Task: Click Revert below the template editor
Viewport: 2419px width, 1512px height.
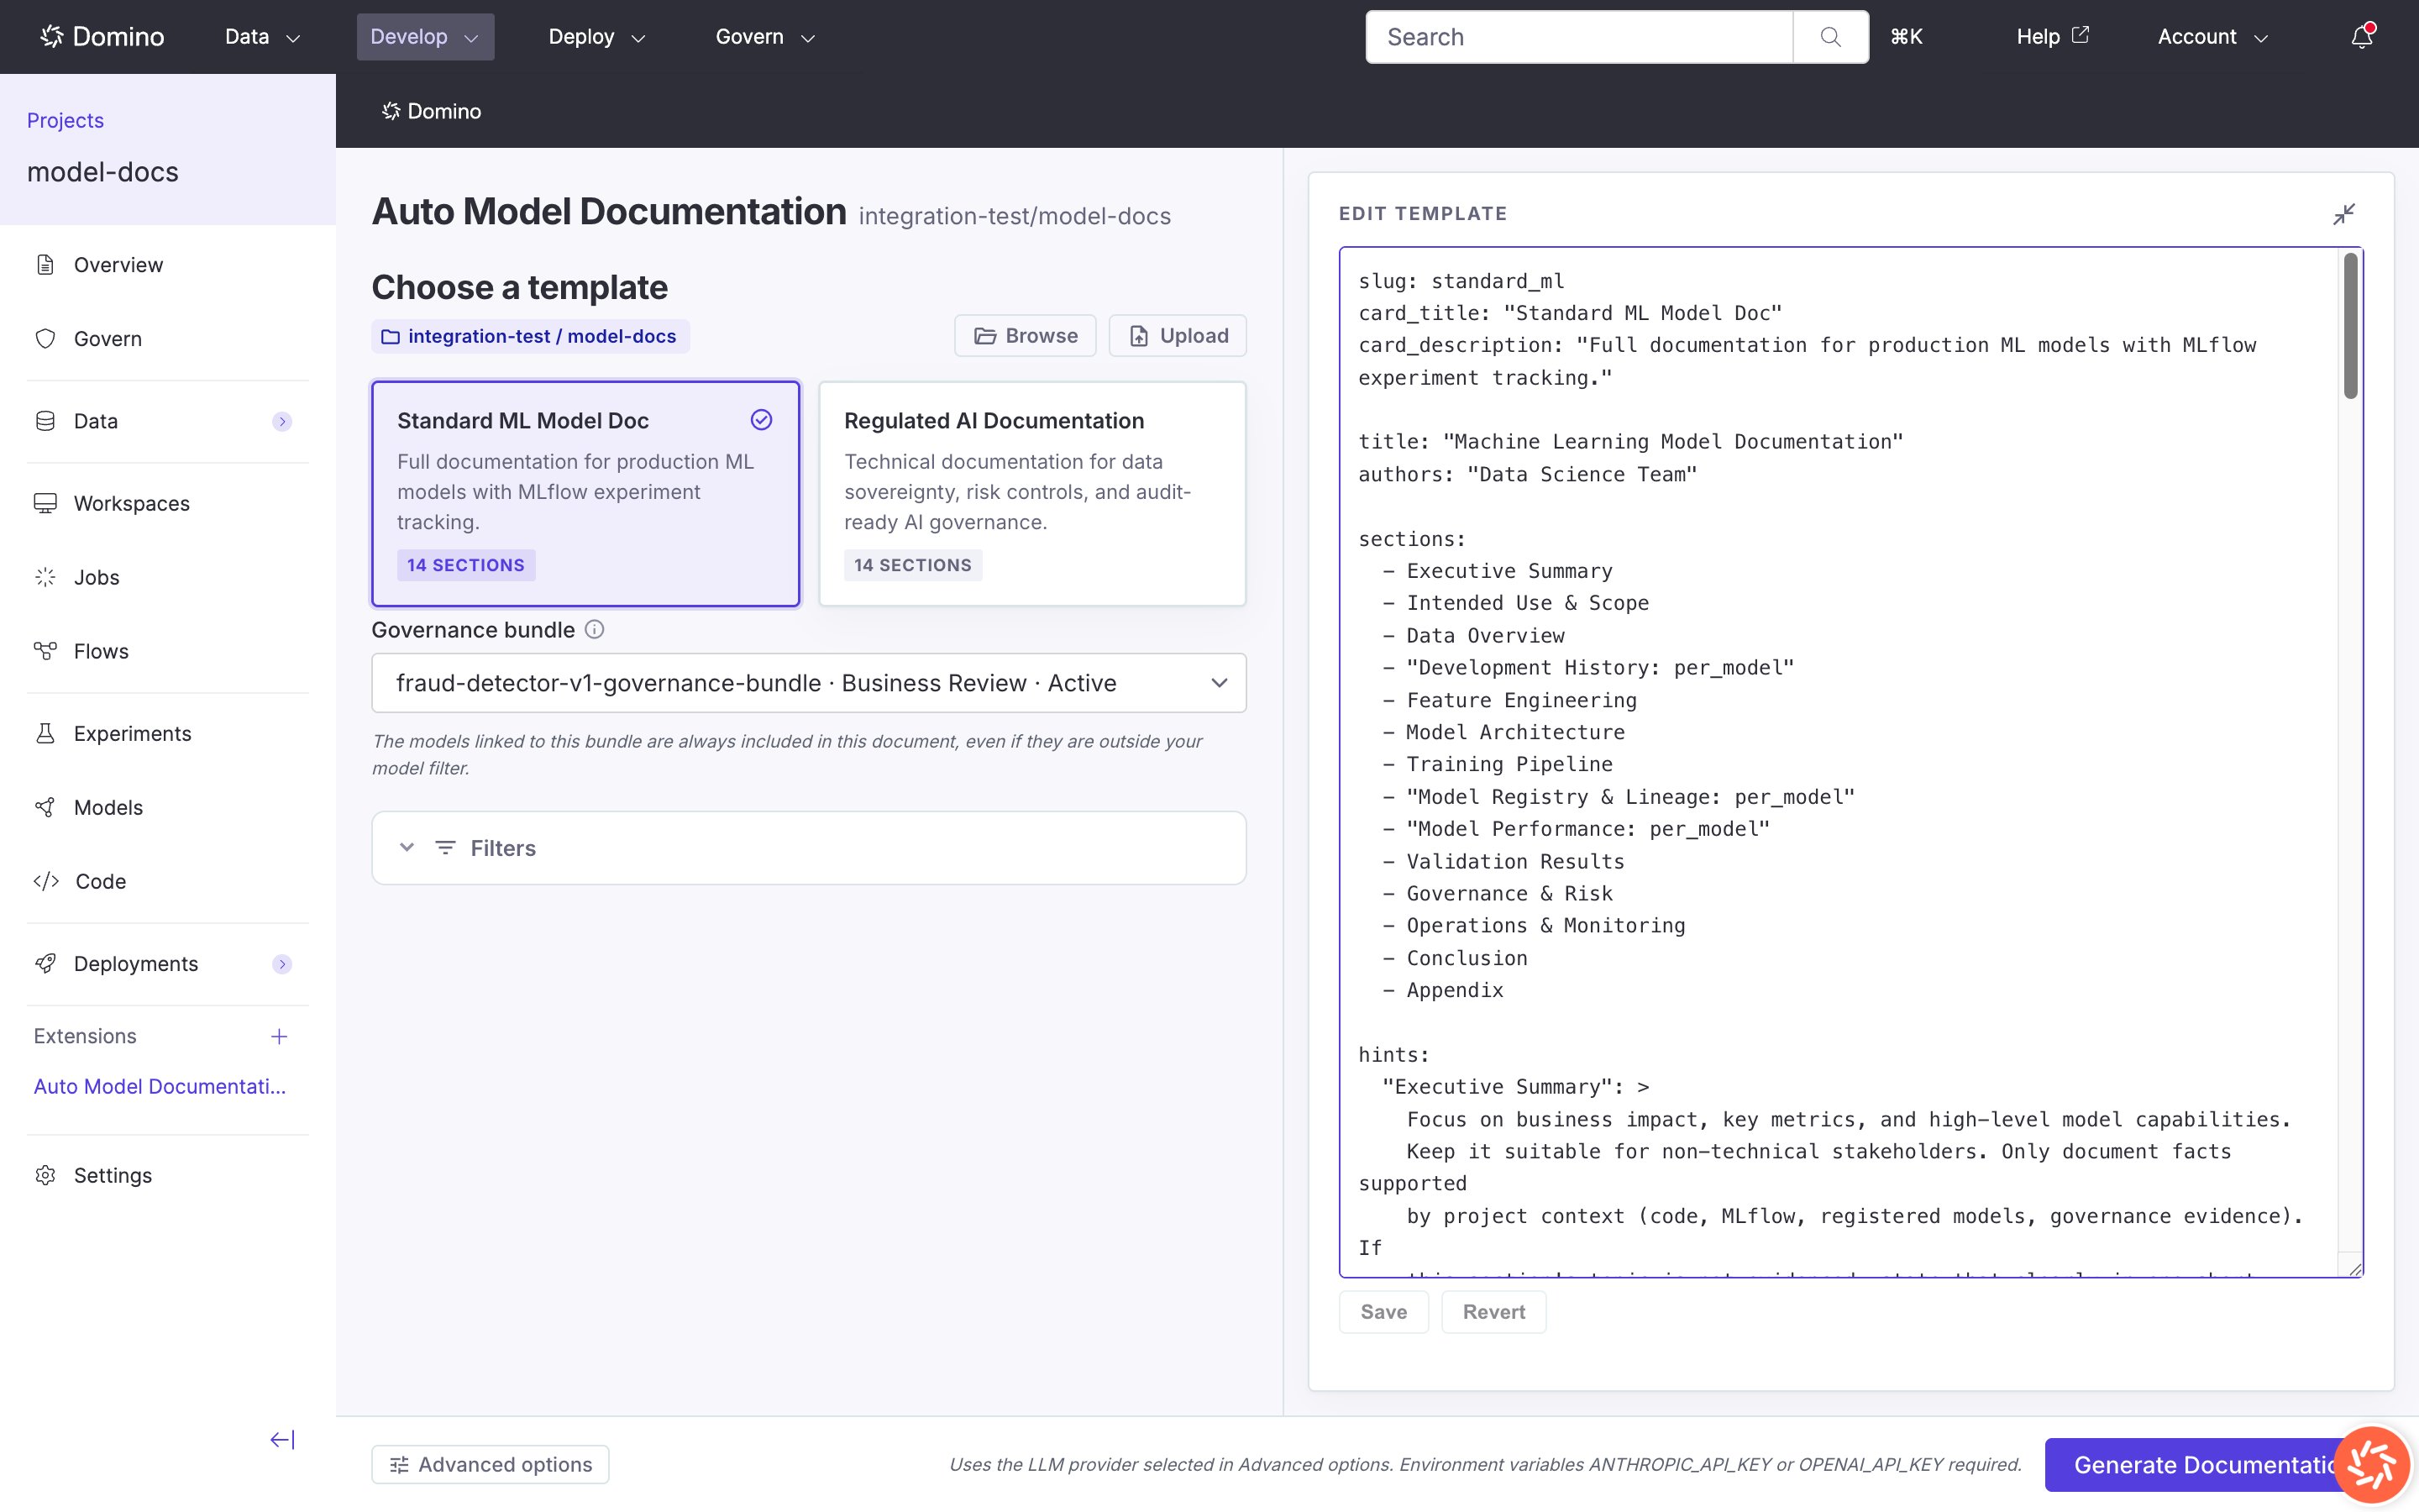Action: click(1493, 1312)
